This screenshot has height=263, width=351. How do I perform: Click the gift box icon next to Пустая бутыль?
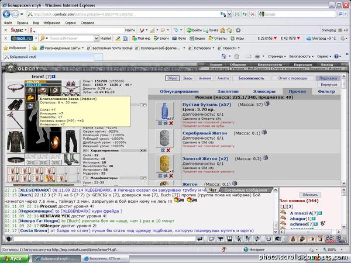(267, 103)
